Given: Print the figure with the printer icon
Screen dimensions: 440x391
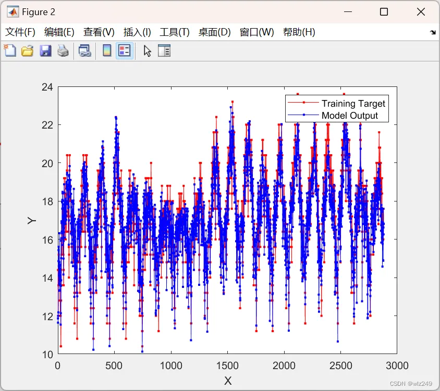Looking at the screenshot, I should [63, 51].
